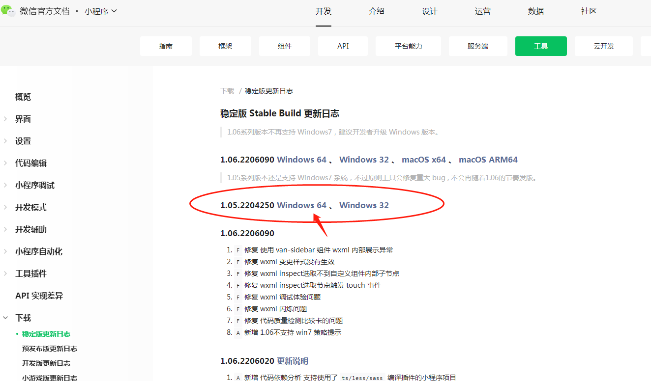Switch to the 开发 top tab
Image resolution: width=651 pixels, height=381 pixels.
click(x=324, y=11)
